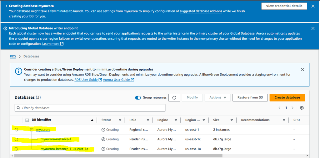Open table preferences gear icon
The width and height of the screenshot is (320, 158).
302,108
